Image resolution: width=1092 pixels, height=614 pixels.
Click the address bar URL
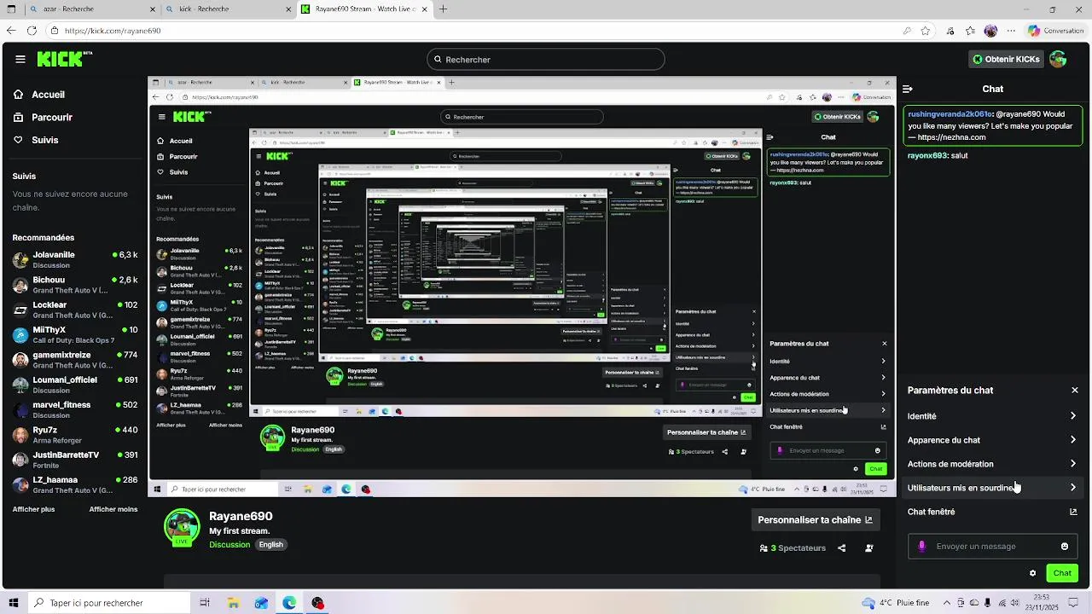(113, 31)
